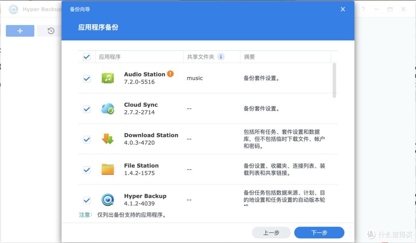Screen dimensions: 416x243
Task: Select the Hyper Backup row name text
Action: [145, 196]
